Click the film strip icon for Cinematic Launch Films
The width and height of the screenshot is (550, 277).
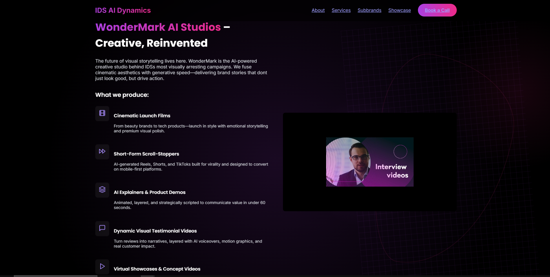click(102, 113)
